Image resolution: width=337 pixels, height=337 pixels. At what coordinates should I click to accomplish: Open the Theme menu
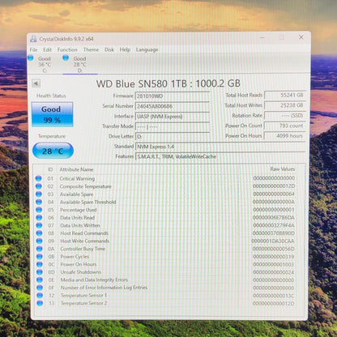91,49
